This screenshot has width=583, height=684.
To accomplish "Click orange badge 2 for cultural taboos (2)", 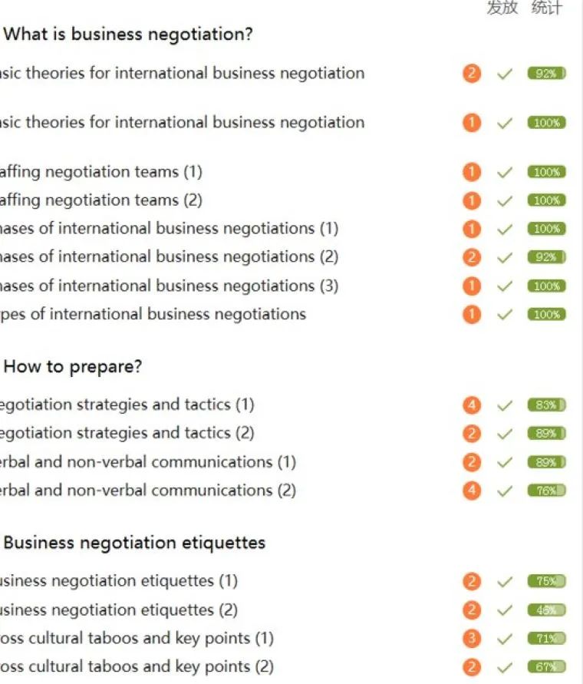I will click(x=471, y=667).
